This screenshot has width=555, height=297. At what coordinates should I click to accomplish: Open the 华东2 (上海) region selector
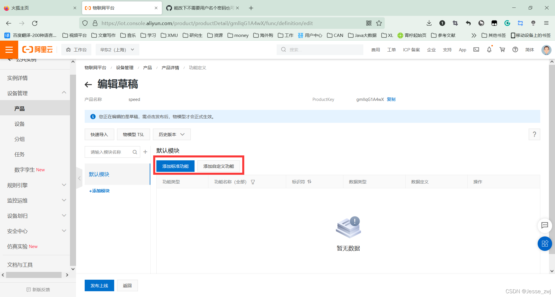tap(117, 50)
